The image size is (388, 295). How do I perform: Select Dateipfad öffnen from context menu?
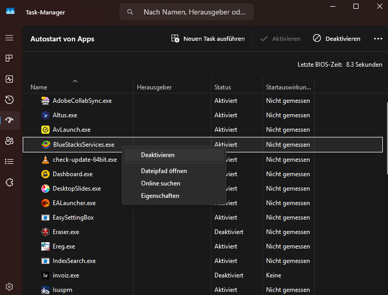[164, 171]
